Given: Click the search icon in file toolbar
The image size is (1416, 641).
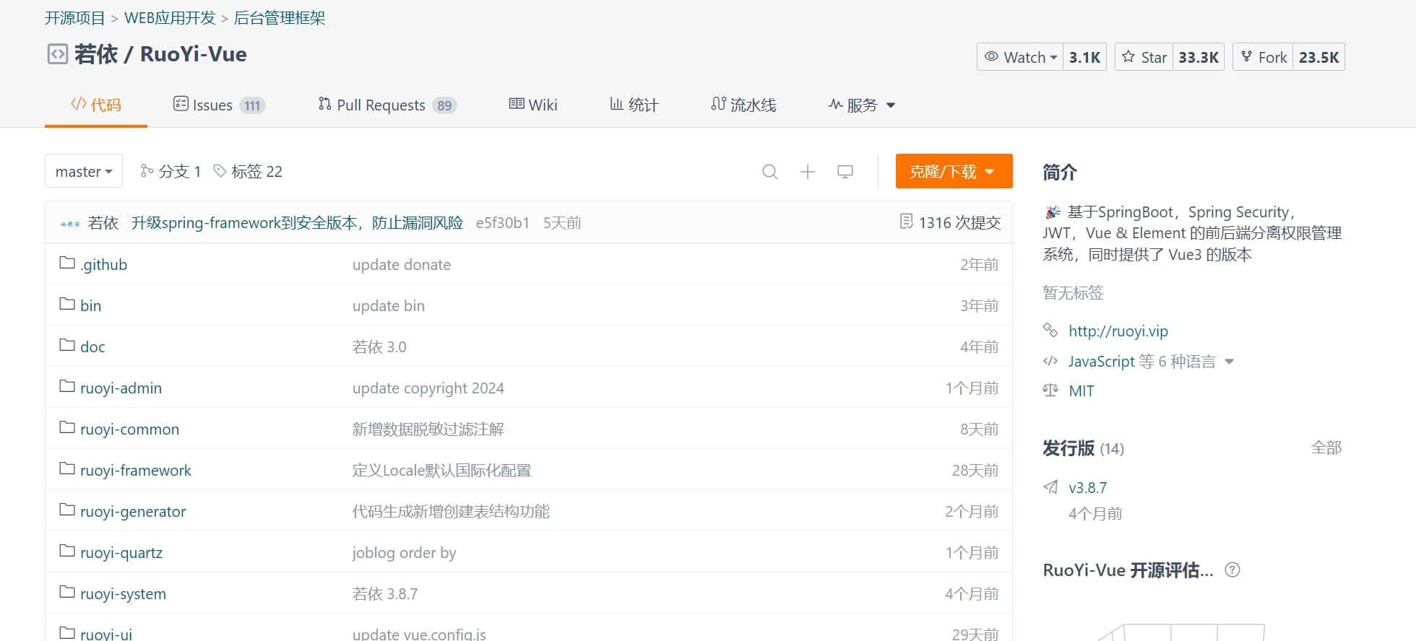Looking at the screenshot, I should coord(770,172).
